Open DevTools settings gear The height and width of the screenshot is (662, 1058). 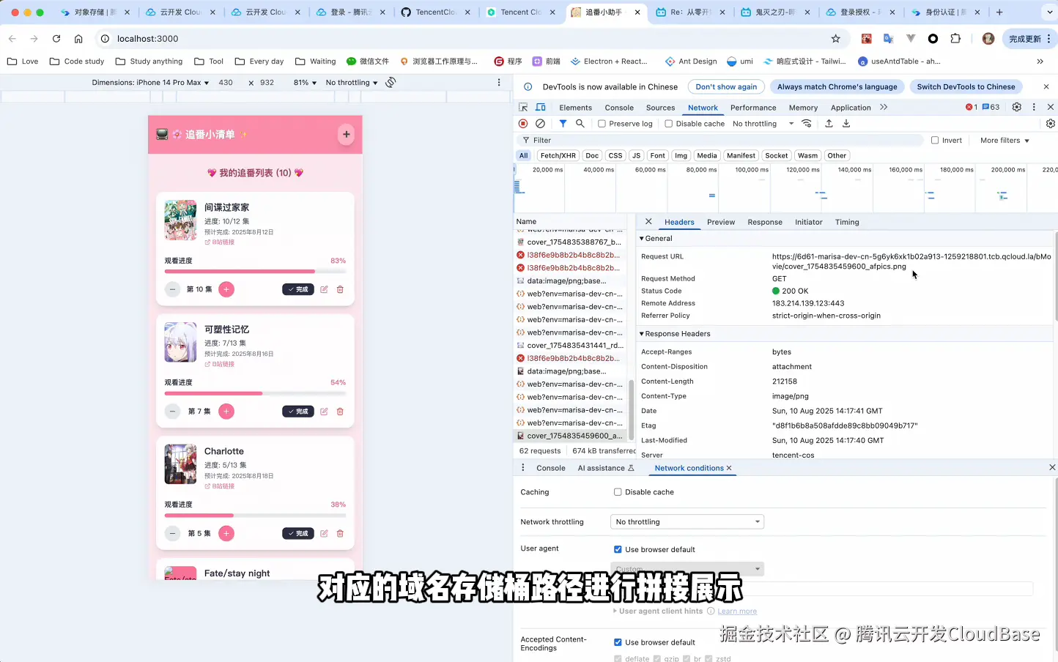click(1017, 107)
